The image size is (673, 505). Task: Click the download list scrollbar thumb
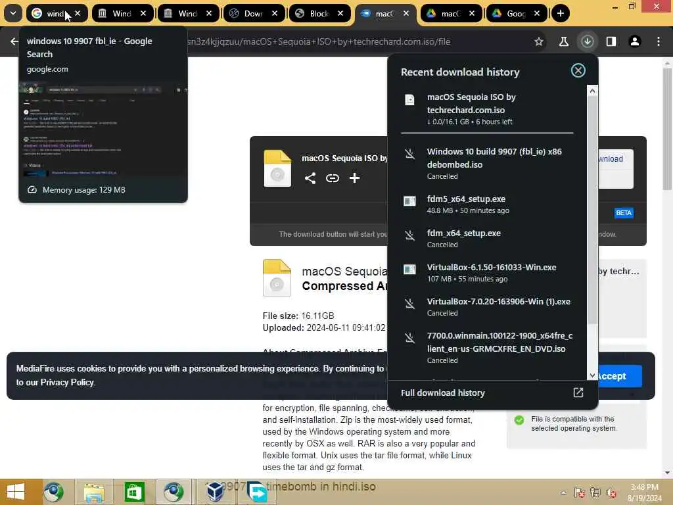[592, 210]
